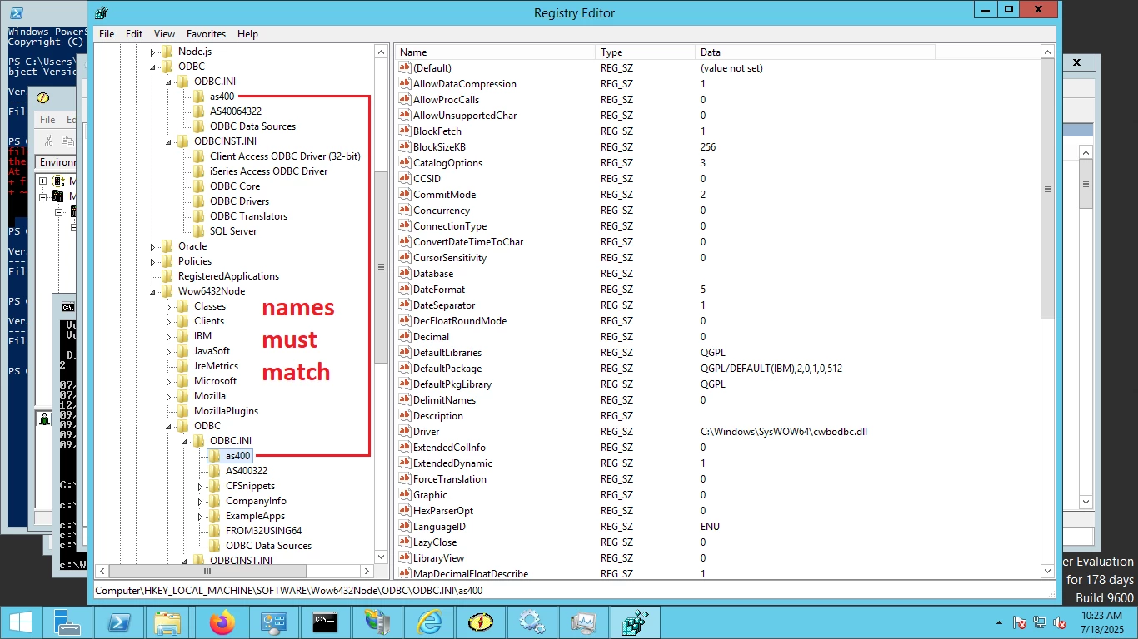The height and width of the screenshot is (639, 1138).
Task: Click the (Default) value string icon
Action: click(x=405, y=68)
